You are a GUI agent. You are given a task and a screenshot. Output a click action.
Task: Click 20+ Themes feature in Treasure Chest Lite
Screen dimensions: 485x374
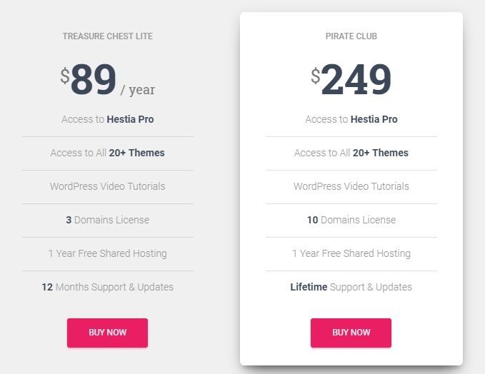(107, 153)
